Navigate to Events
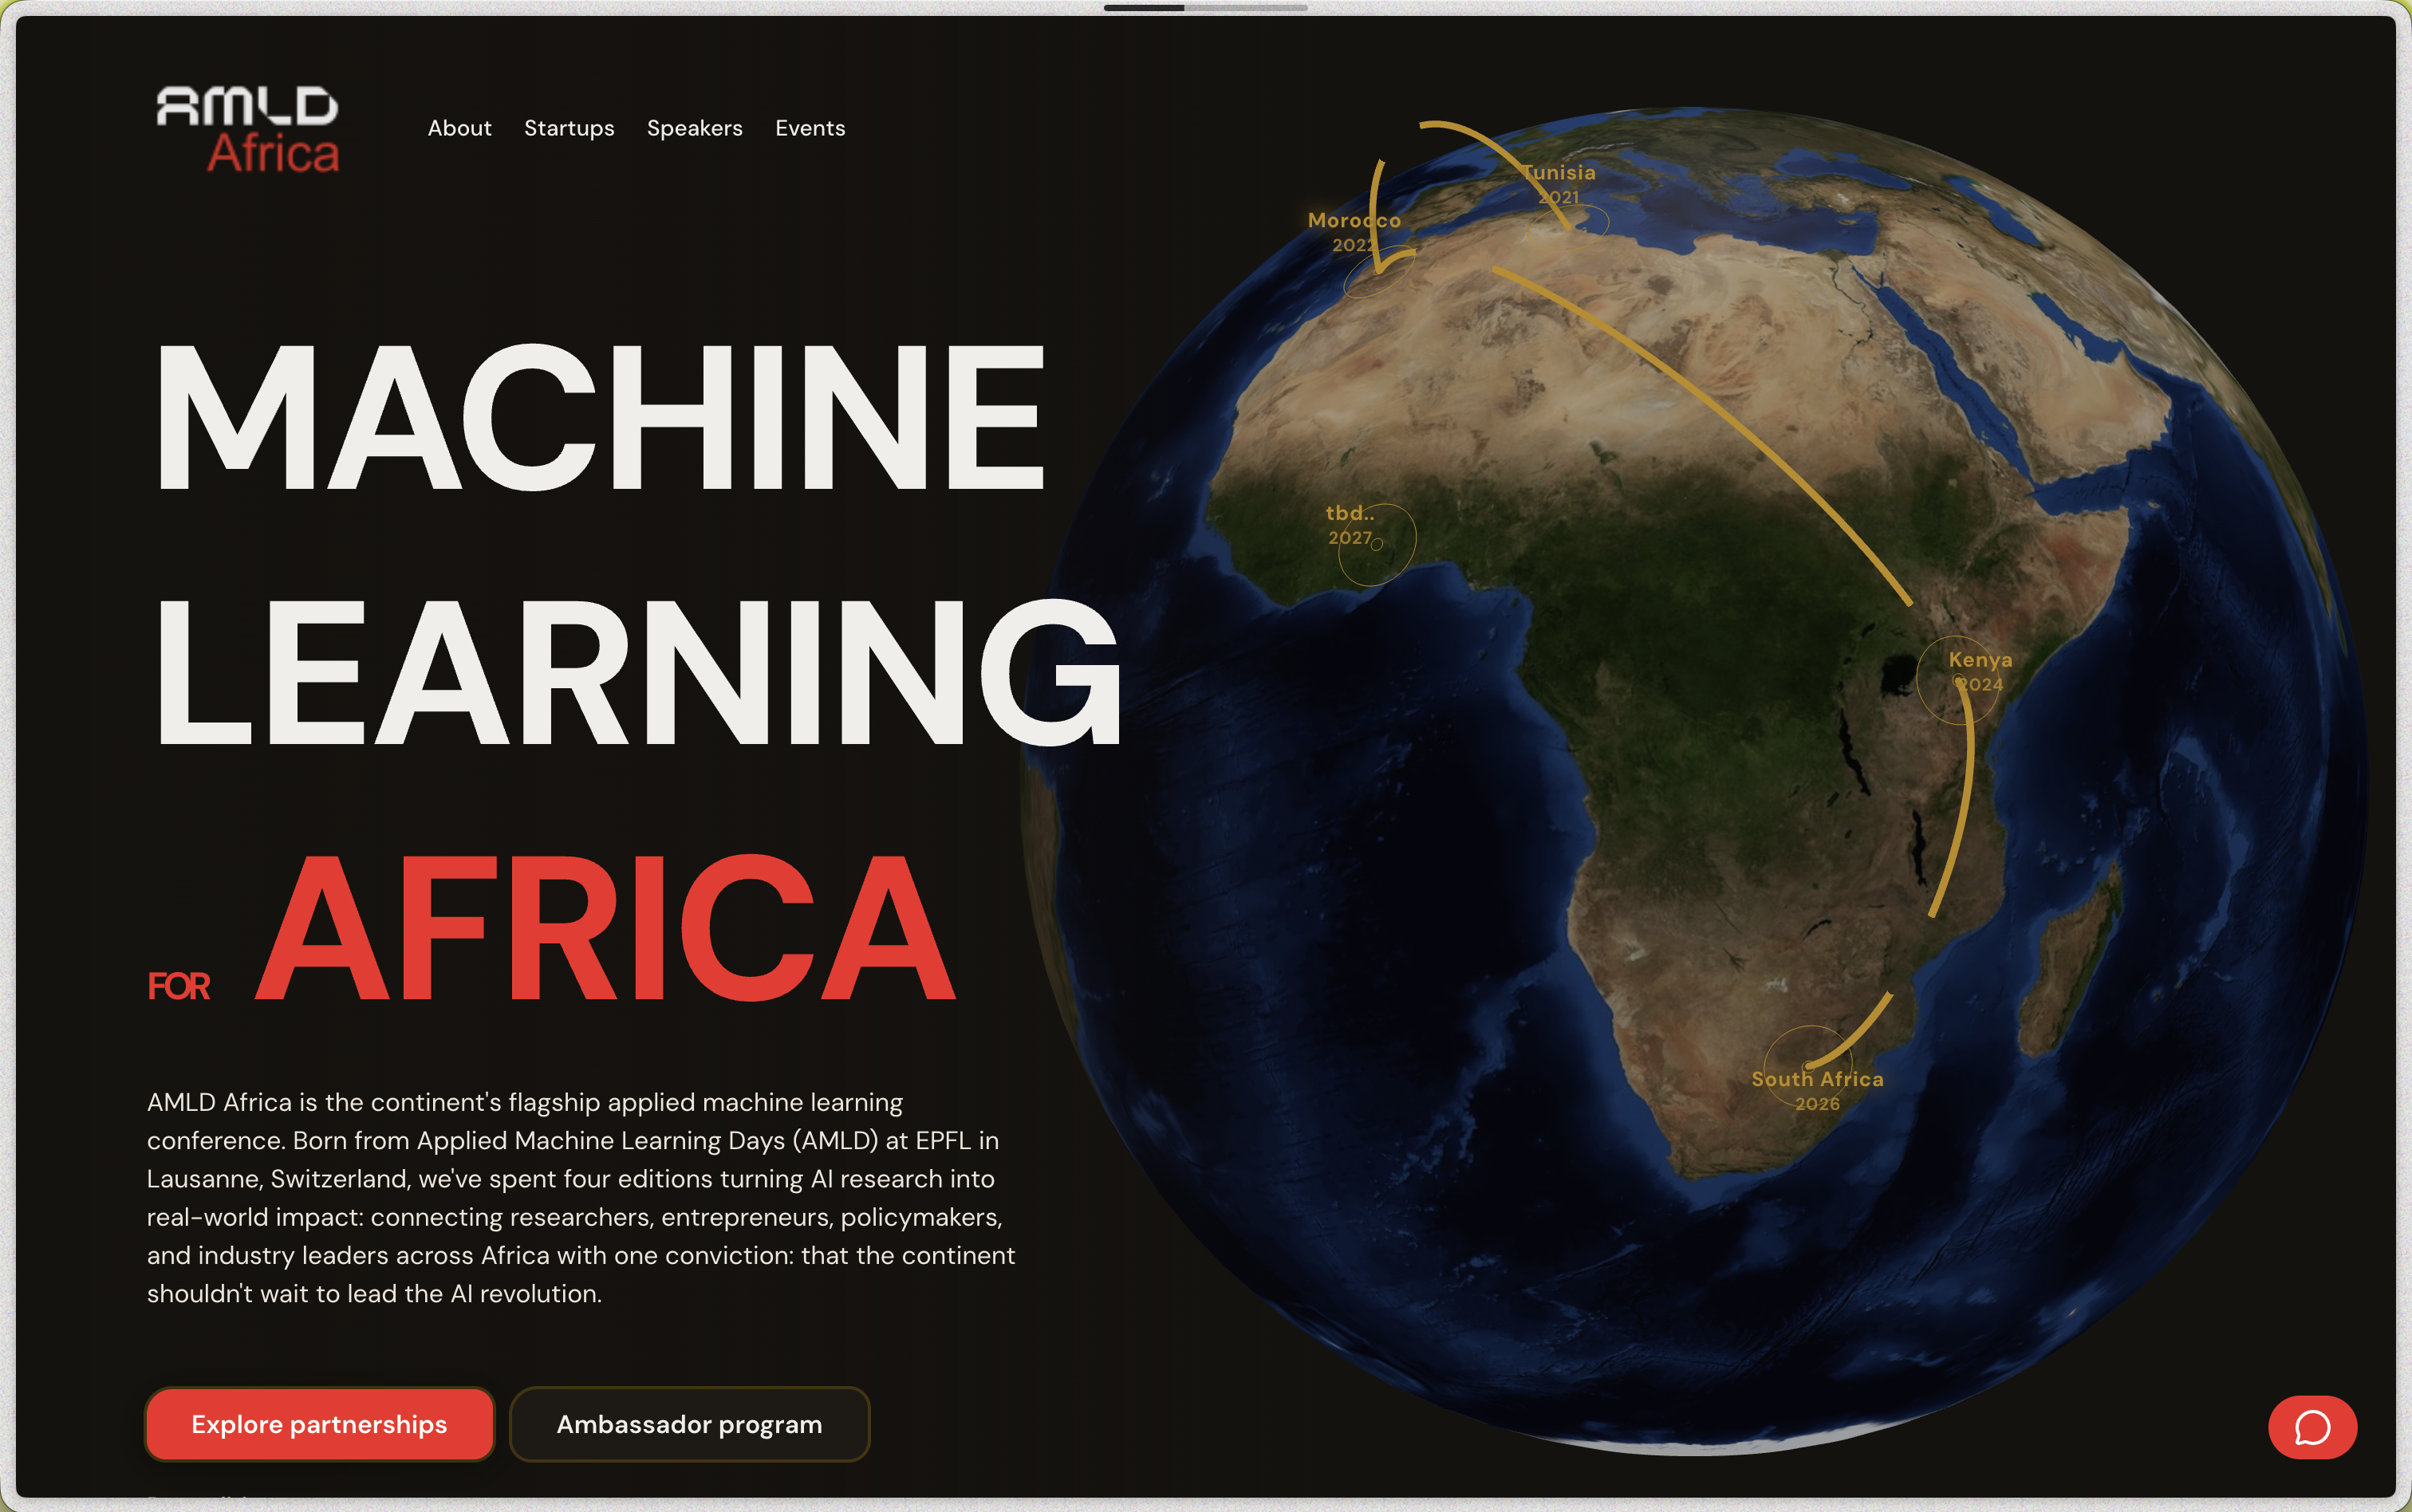The height and width of the screenshot is (1512, 2412). click(x=810, y=128)
